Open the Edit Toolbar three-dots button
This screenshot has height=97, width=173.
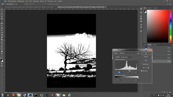point(2,56)
